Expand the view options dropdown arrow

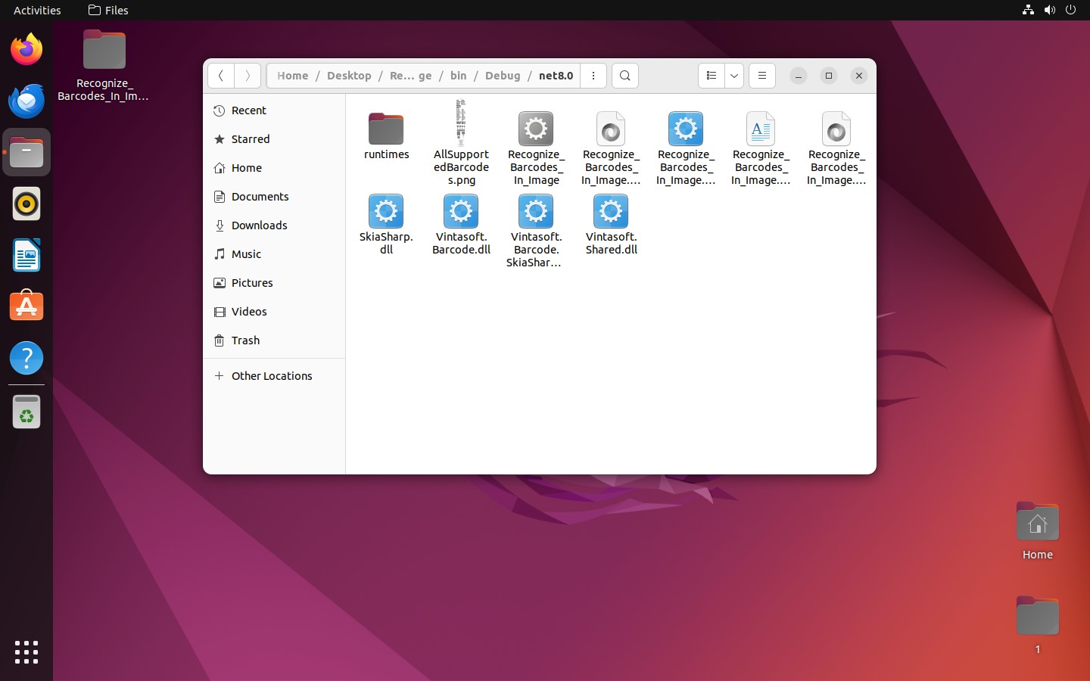734,76
